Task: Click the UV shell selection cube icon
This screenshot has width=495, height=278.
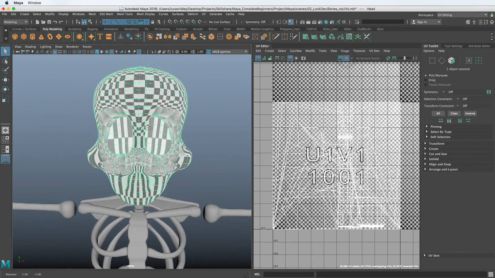Action: [451, 61]
